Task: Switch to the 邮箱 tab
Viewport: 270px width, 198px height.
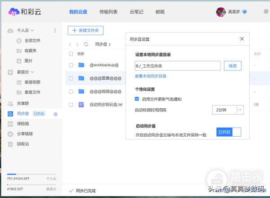Action: 160,12
